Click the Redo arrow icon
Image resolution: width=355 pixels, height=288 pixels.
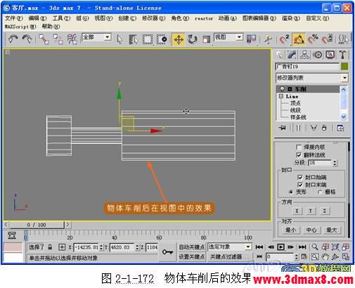coord(27,39)
